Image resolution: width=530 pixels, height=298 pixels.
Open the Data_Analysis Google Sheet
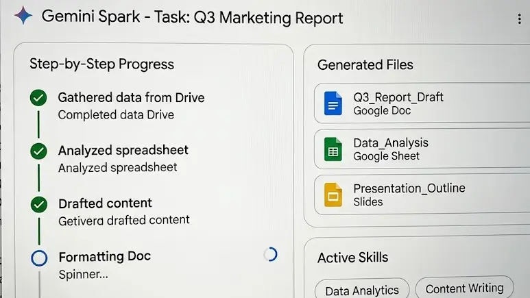point(422,149)
